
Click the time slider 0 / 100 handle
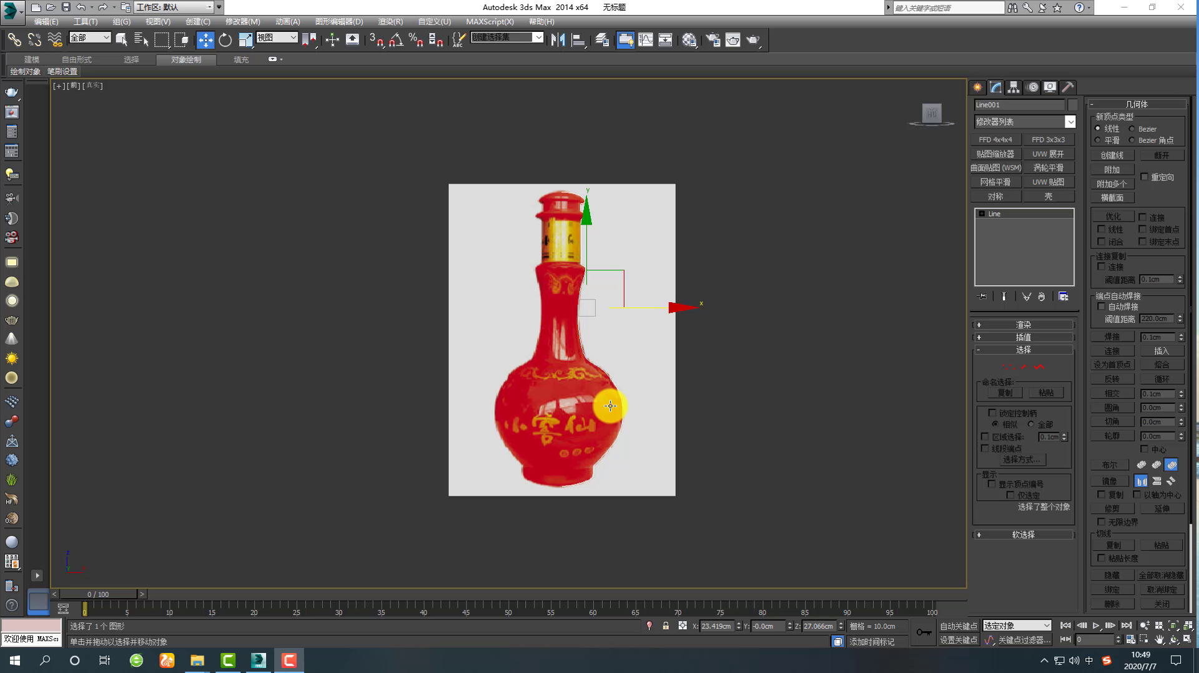(99, 594)
